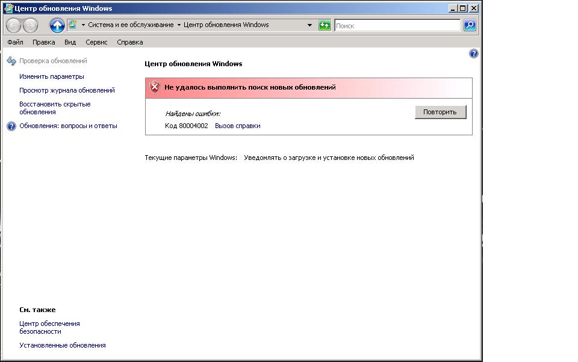
Task: Click error code text Код 80004002
Action: [x=186, y=126]
